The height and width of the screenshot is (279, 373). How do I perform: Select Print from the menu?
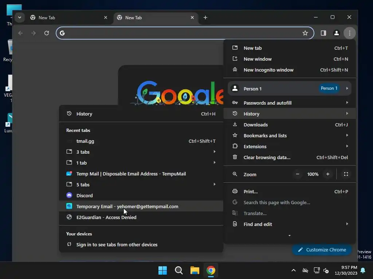tap(290, 191)
